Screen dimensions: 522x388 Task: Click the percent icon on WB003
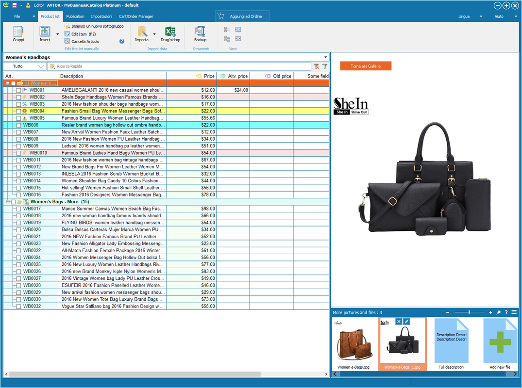pos(25,104)
